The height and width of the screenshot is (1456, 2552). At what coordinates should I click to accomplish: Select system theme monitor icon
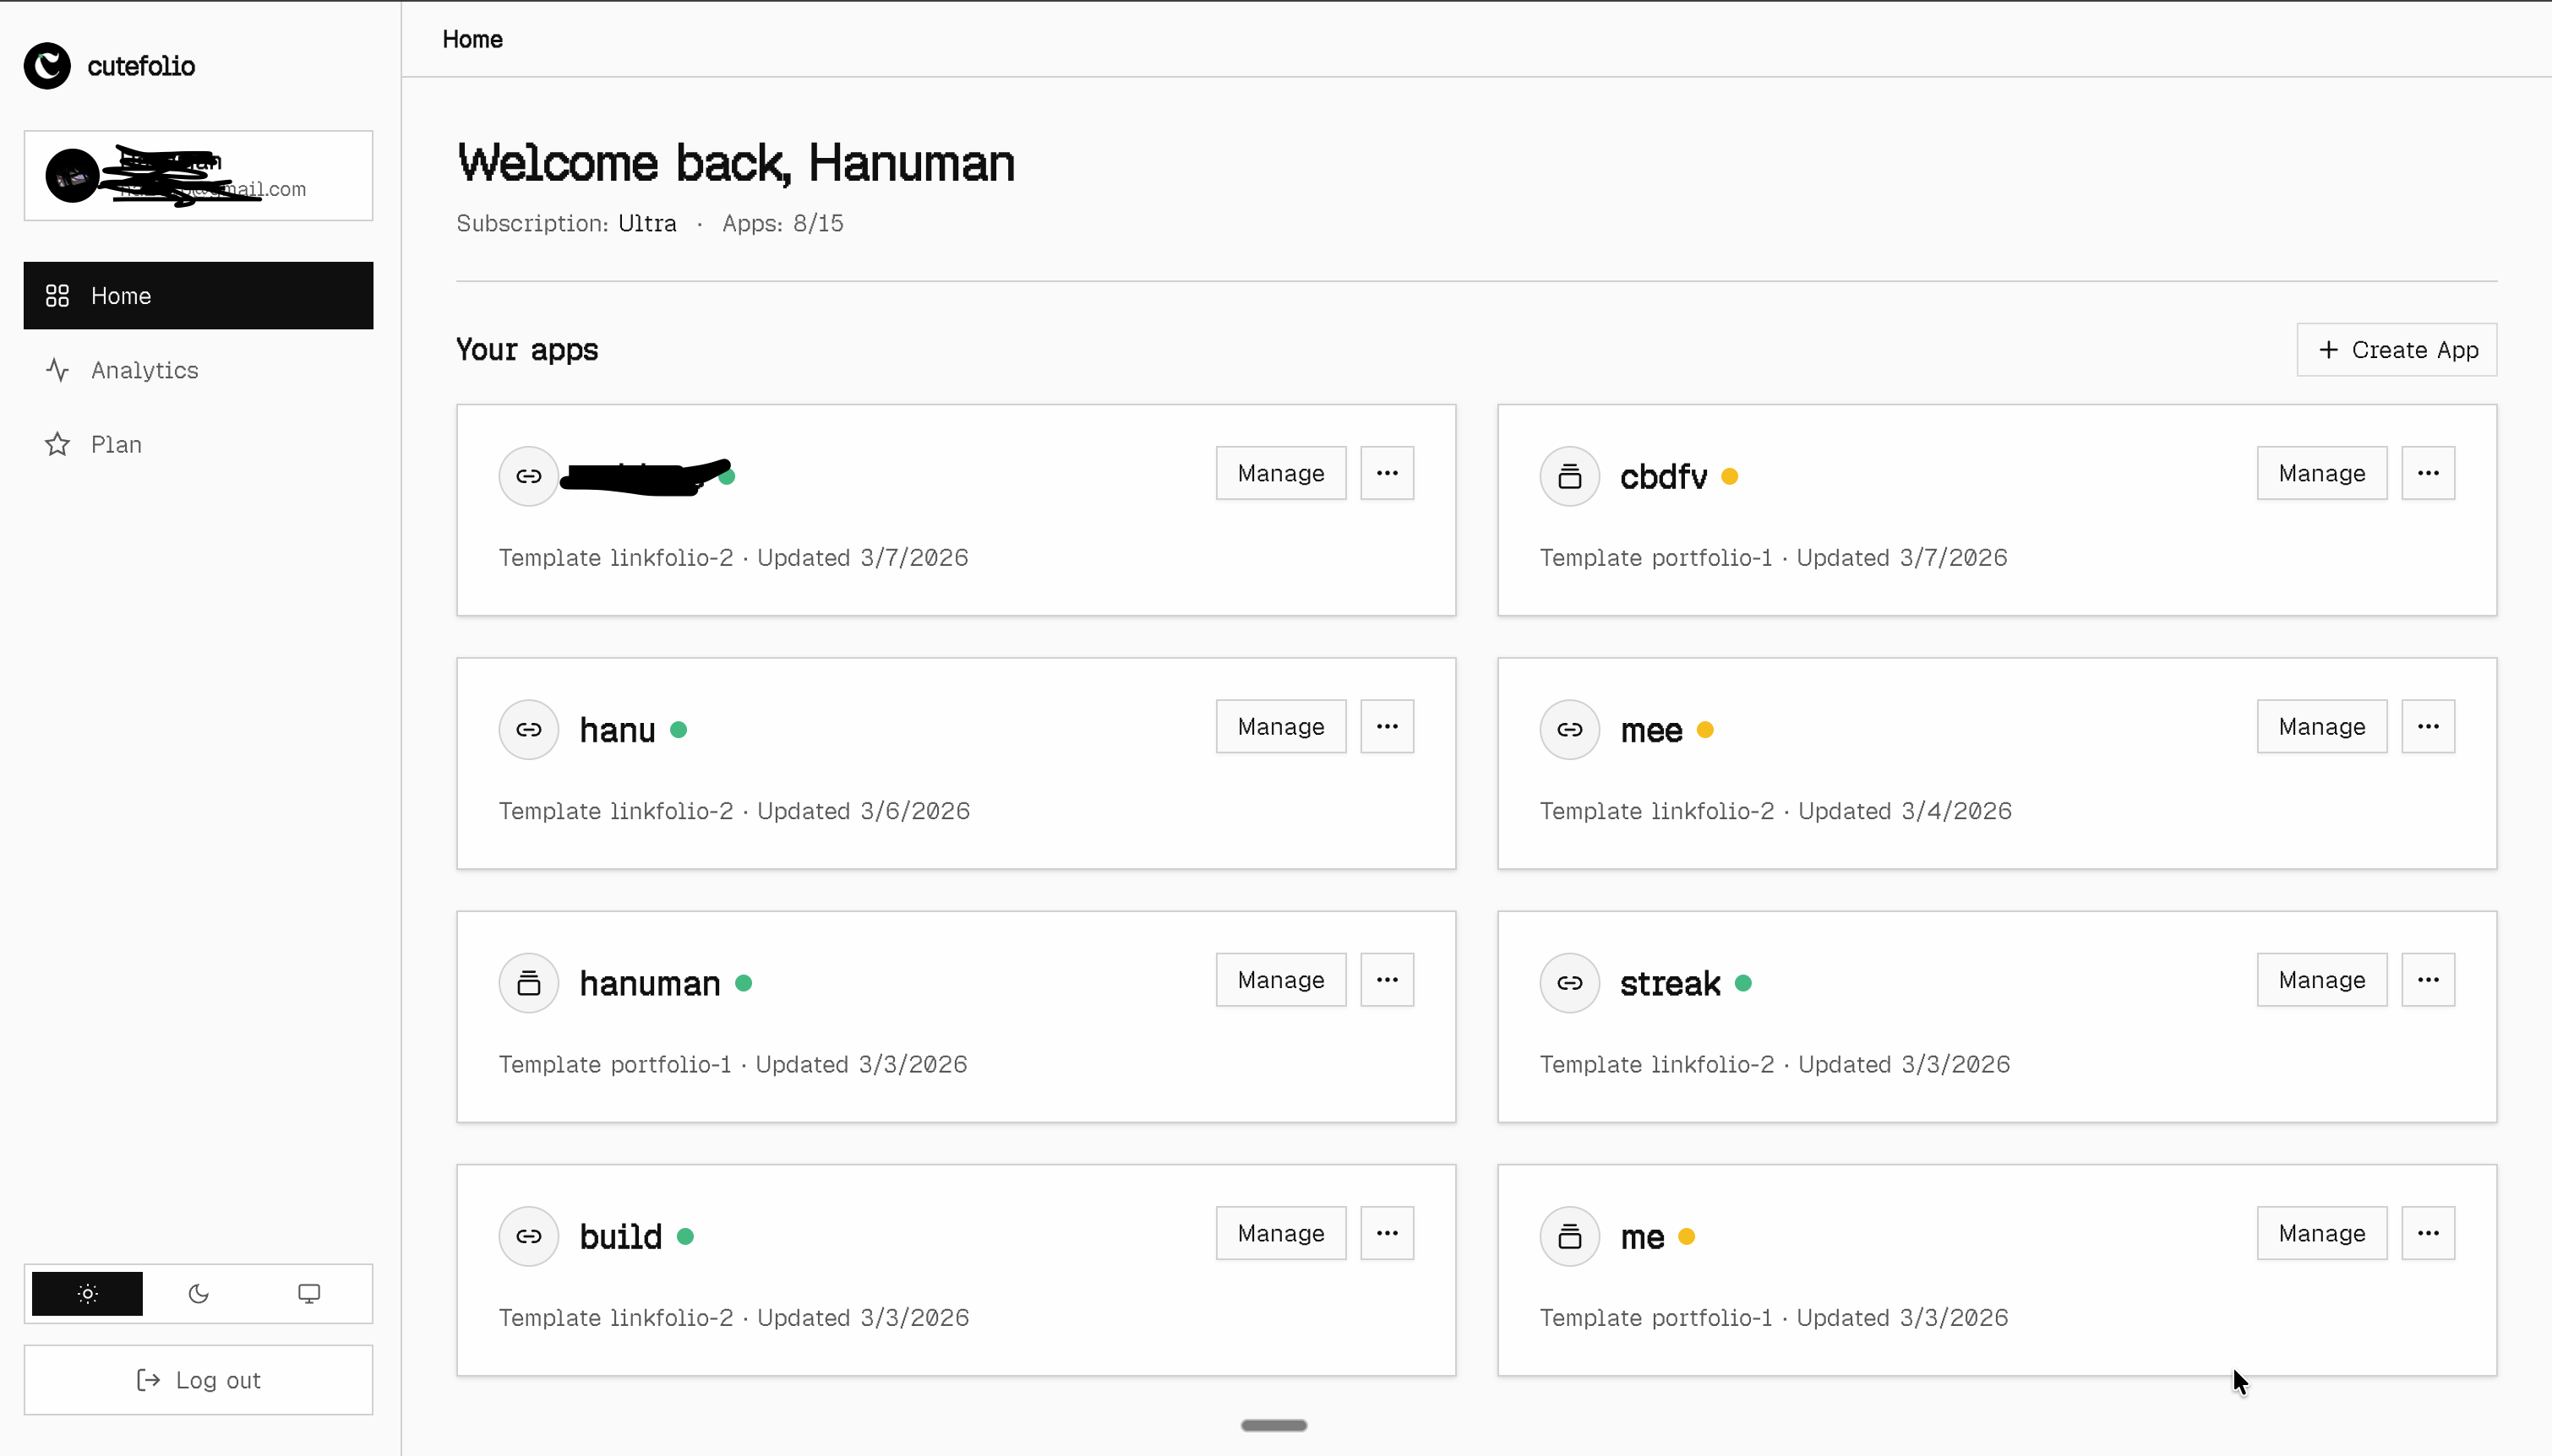[309, 1293]
